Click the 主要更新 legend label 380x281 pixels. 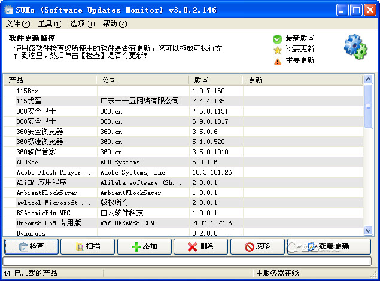coord(300,60)
